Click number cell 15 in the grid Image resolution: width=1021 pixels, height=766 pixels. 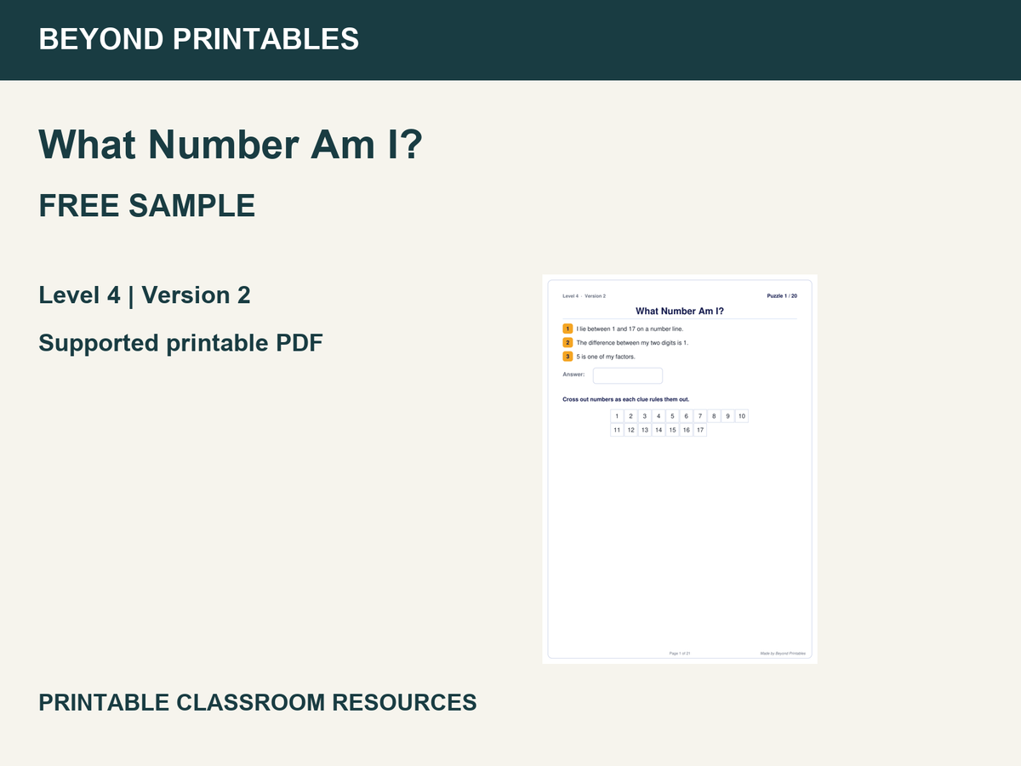point(672,430)
